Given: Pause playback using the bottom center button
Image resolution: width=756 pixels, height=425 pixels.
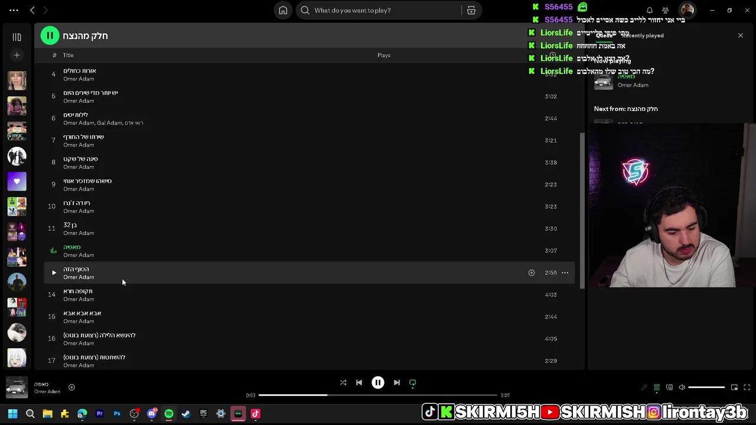Looking at the screenshot, I should tap(378, 382).
